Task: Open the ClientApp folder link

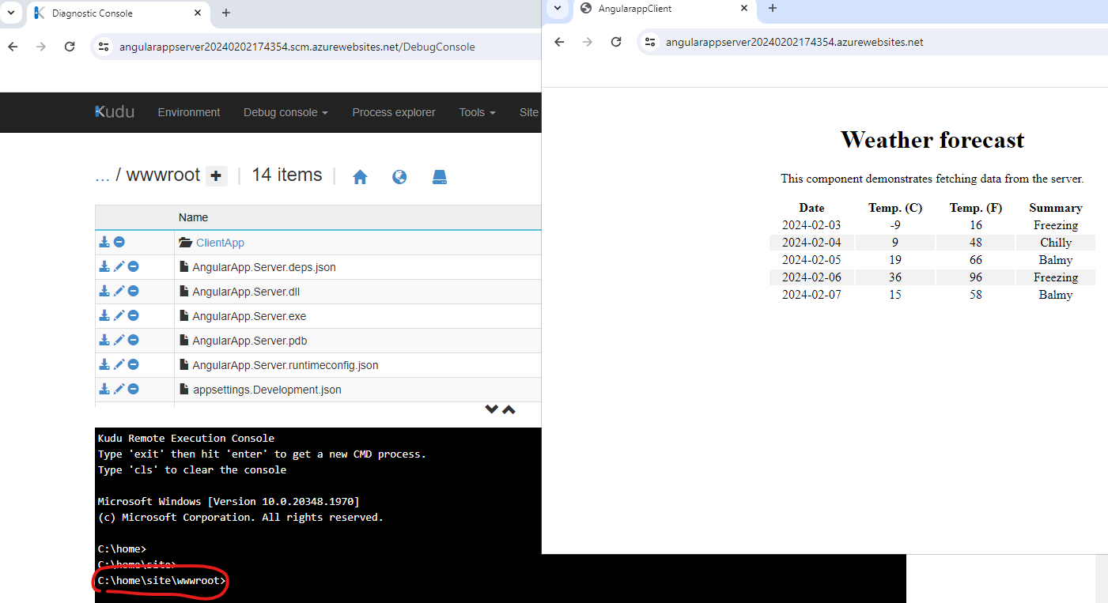Action: coord(221,243)
